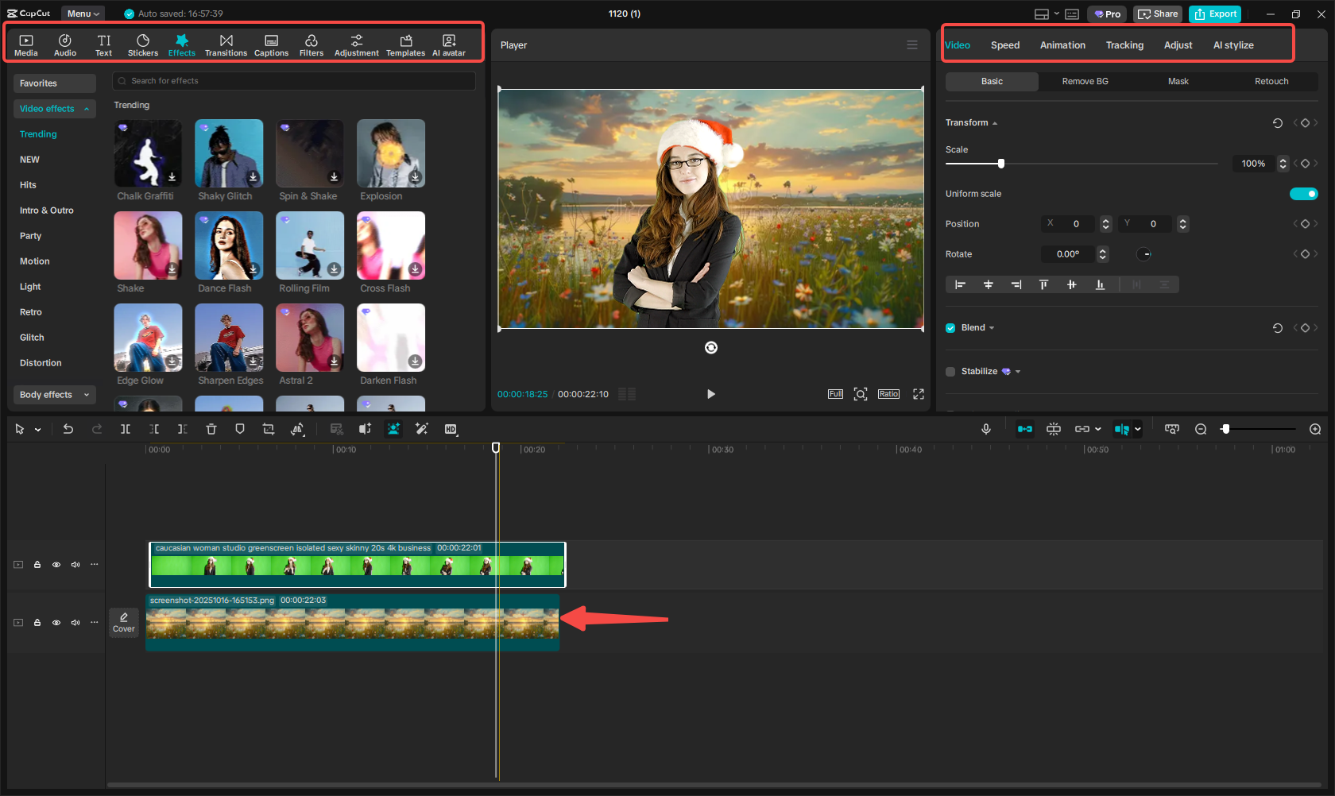Click the Delete icon in timeline toolbar
This screenshot has width=1335, height=796.
(x=211, y=429)
